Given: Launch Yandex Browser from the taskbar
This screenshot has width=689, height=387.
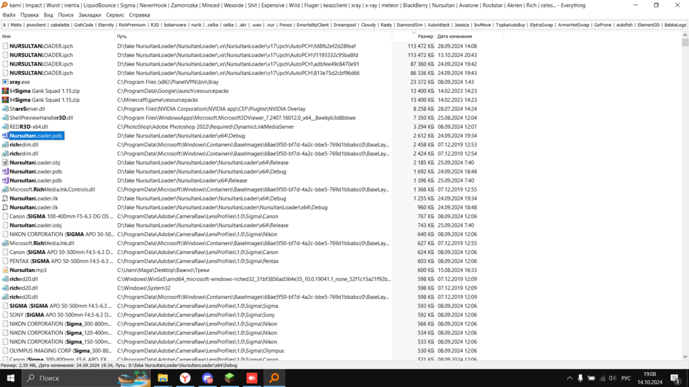Looking at the screenshot, I should (x=185, y=378).
